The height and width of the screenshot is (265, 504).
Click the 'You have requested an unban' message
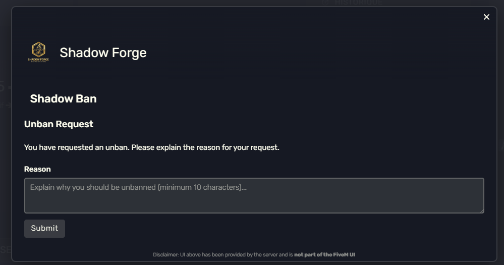[x=152, y=147]
